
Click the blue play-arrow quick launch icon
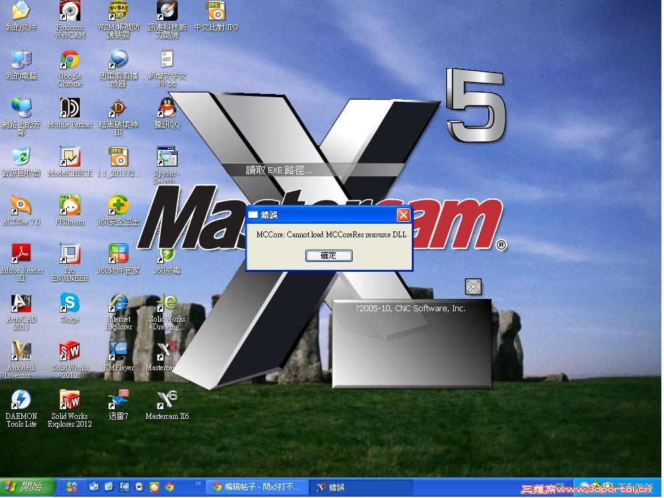point(139,487)
